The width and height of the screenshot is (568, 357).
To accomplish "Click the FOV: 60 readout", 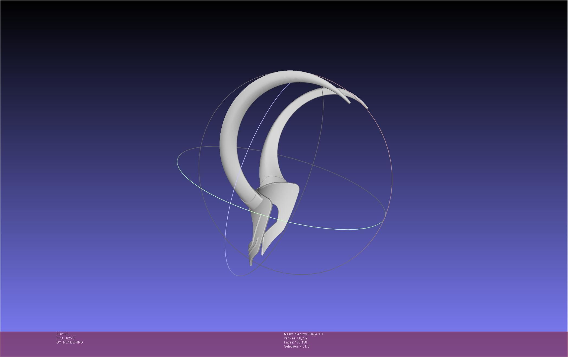I will [62, 334].
